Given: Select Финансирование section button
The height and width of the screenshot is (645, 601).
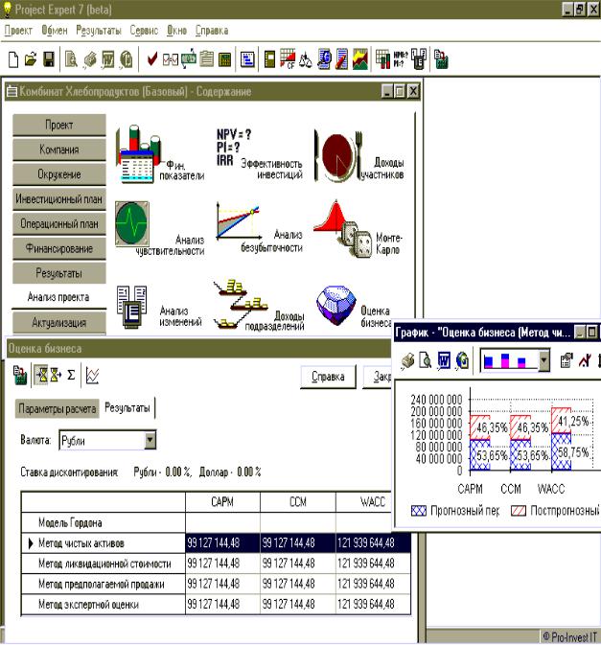Looking at the screenshot, I should 59,248.
